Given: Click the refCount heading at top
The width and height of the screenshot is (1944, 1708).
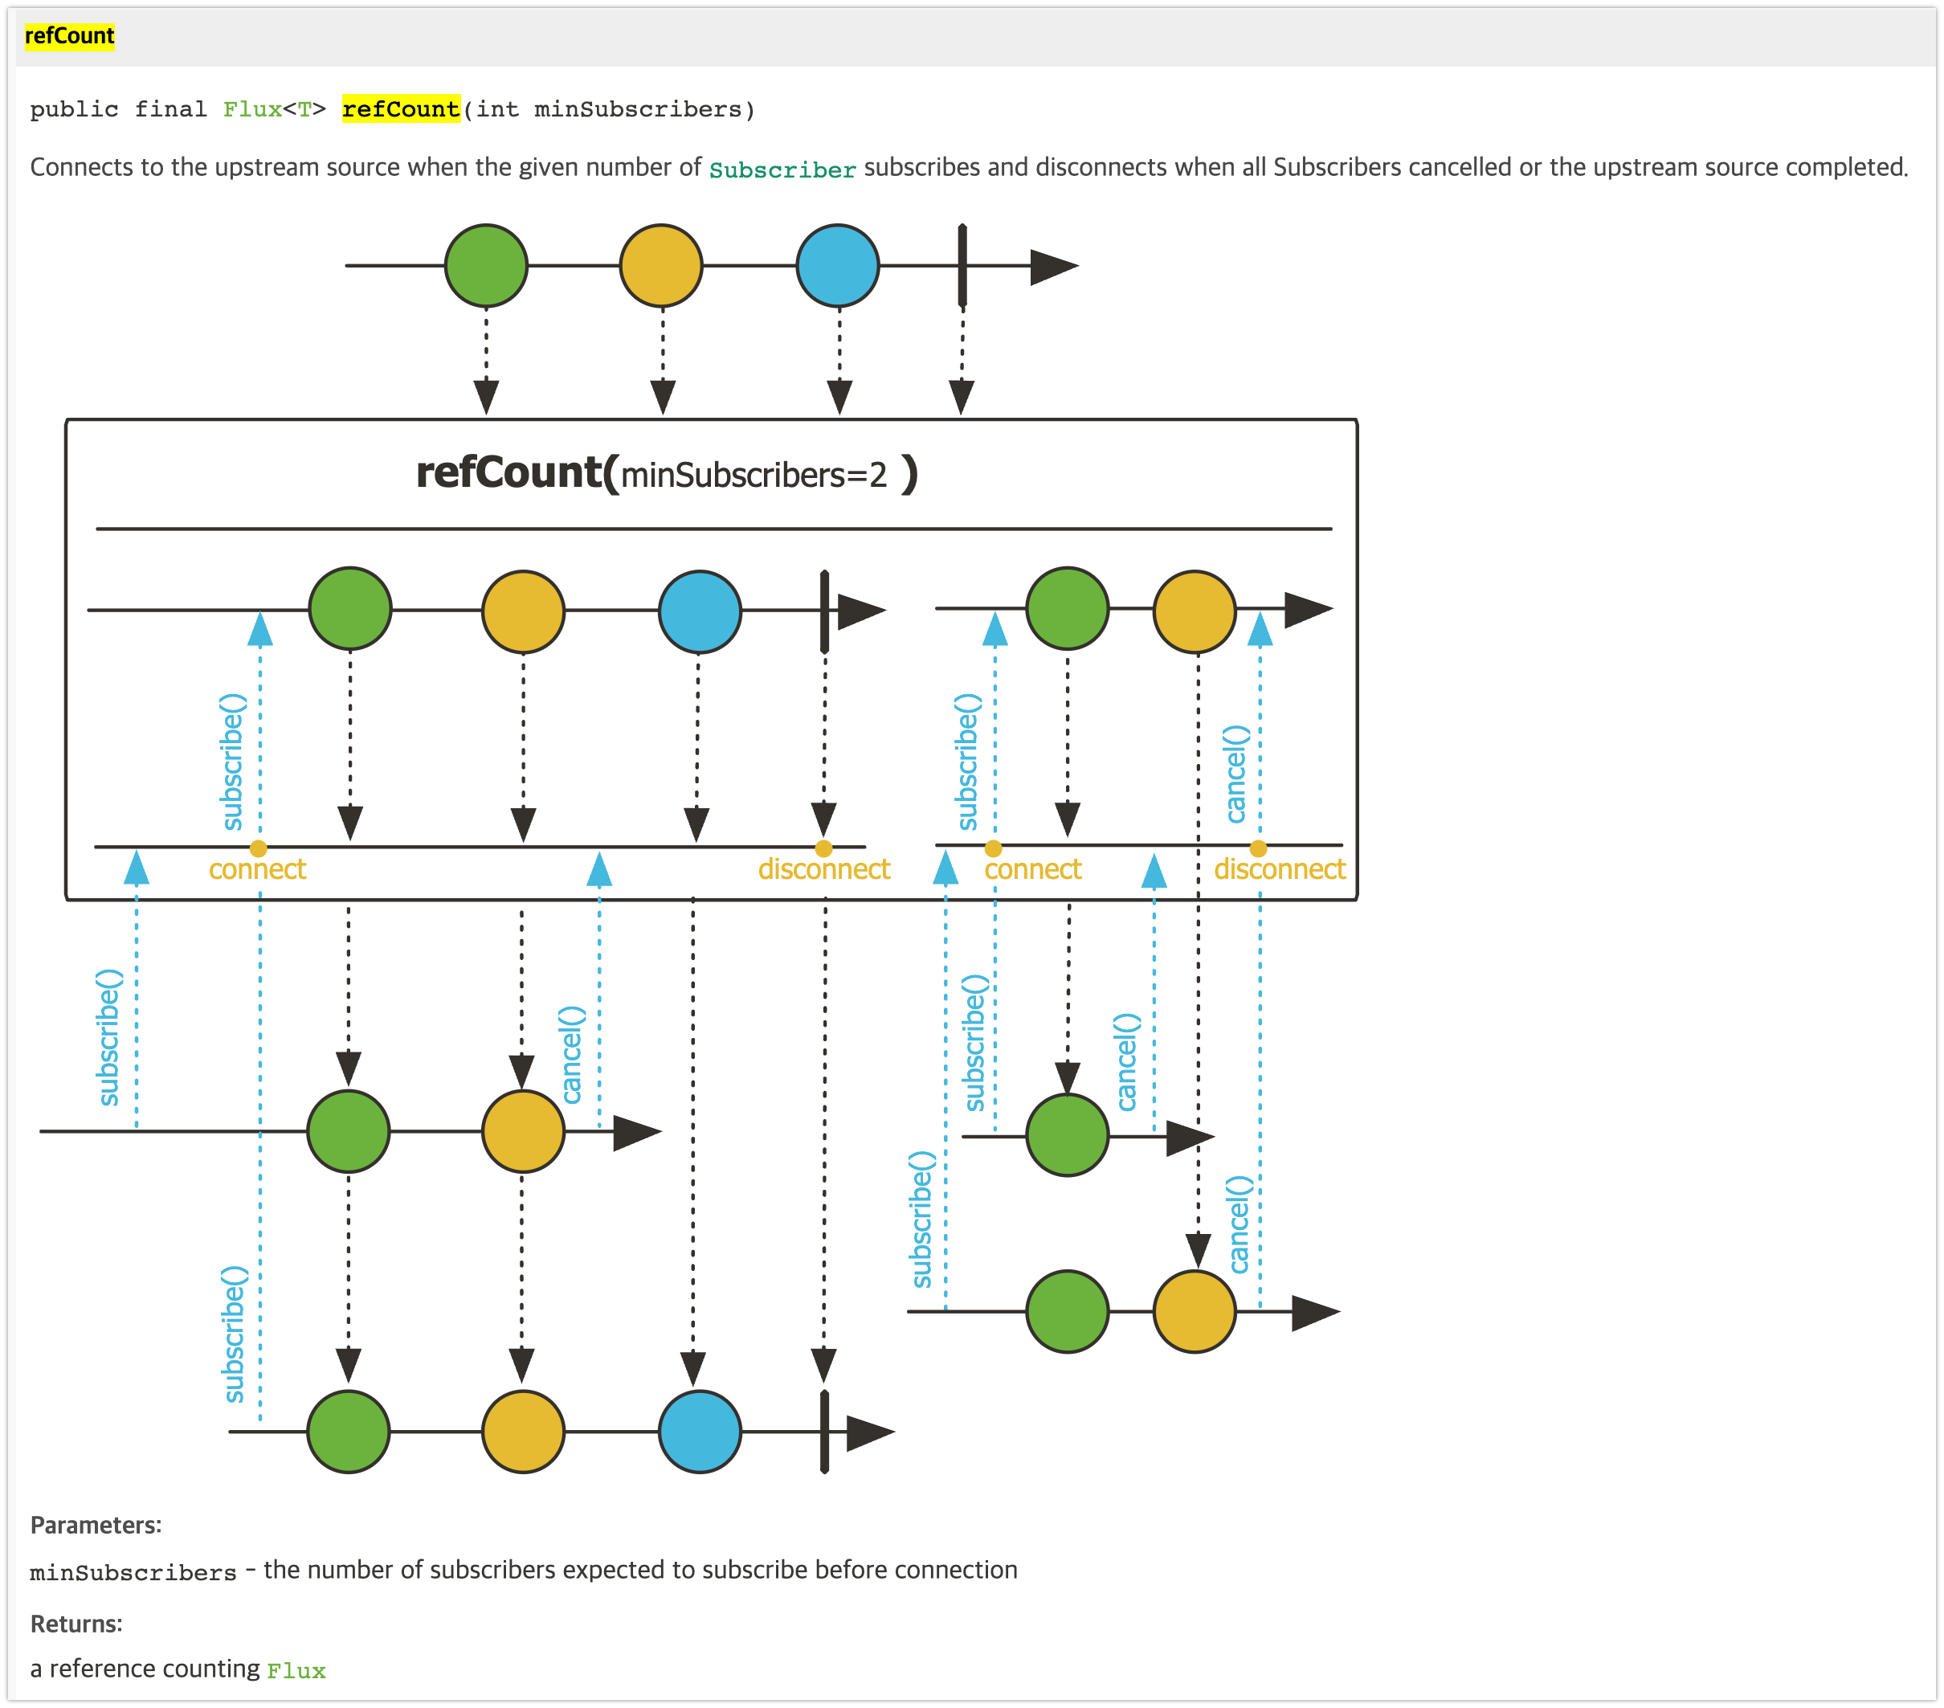Looking at the screenshot, I should [69, 36].
